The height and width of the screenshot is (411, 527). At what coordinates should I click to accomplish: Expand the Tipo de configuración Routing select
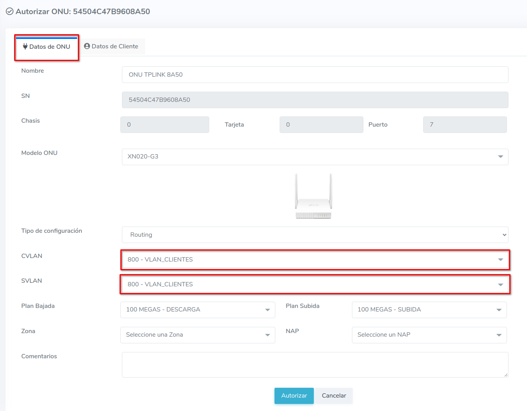click(315, 235)
